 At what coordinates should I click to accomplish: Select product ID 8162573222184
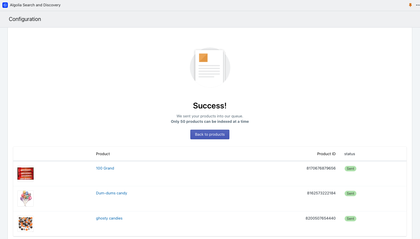[321, 193]
